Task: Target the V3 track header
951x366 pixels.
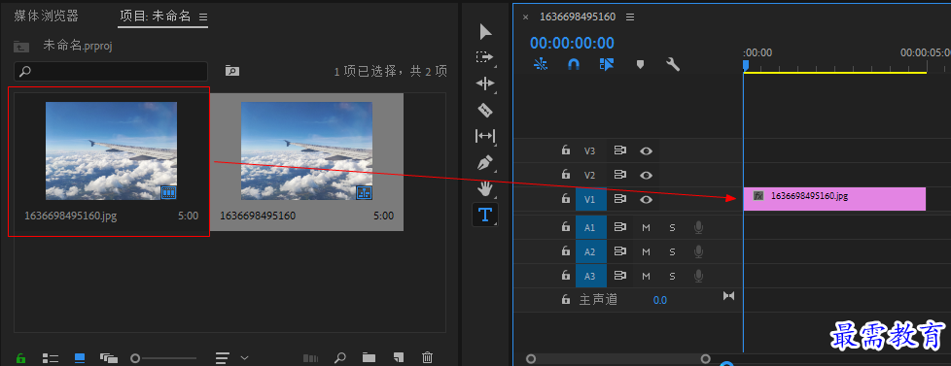Action: click(590, 150)
